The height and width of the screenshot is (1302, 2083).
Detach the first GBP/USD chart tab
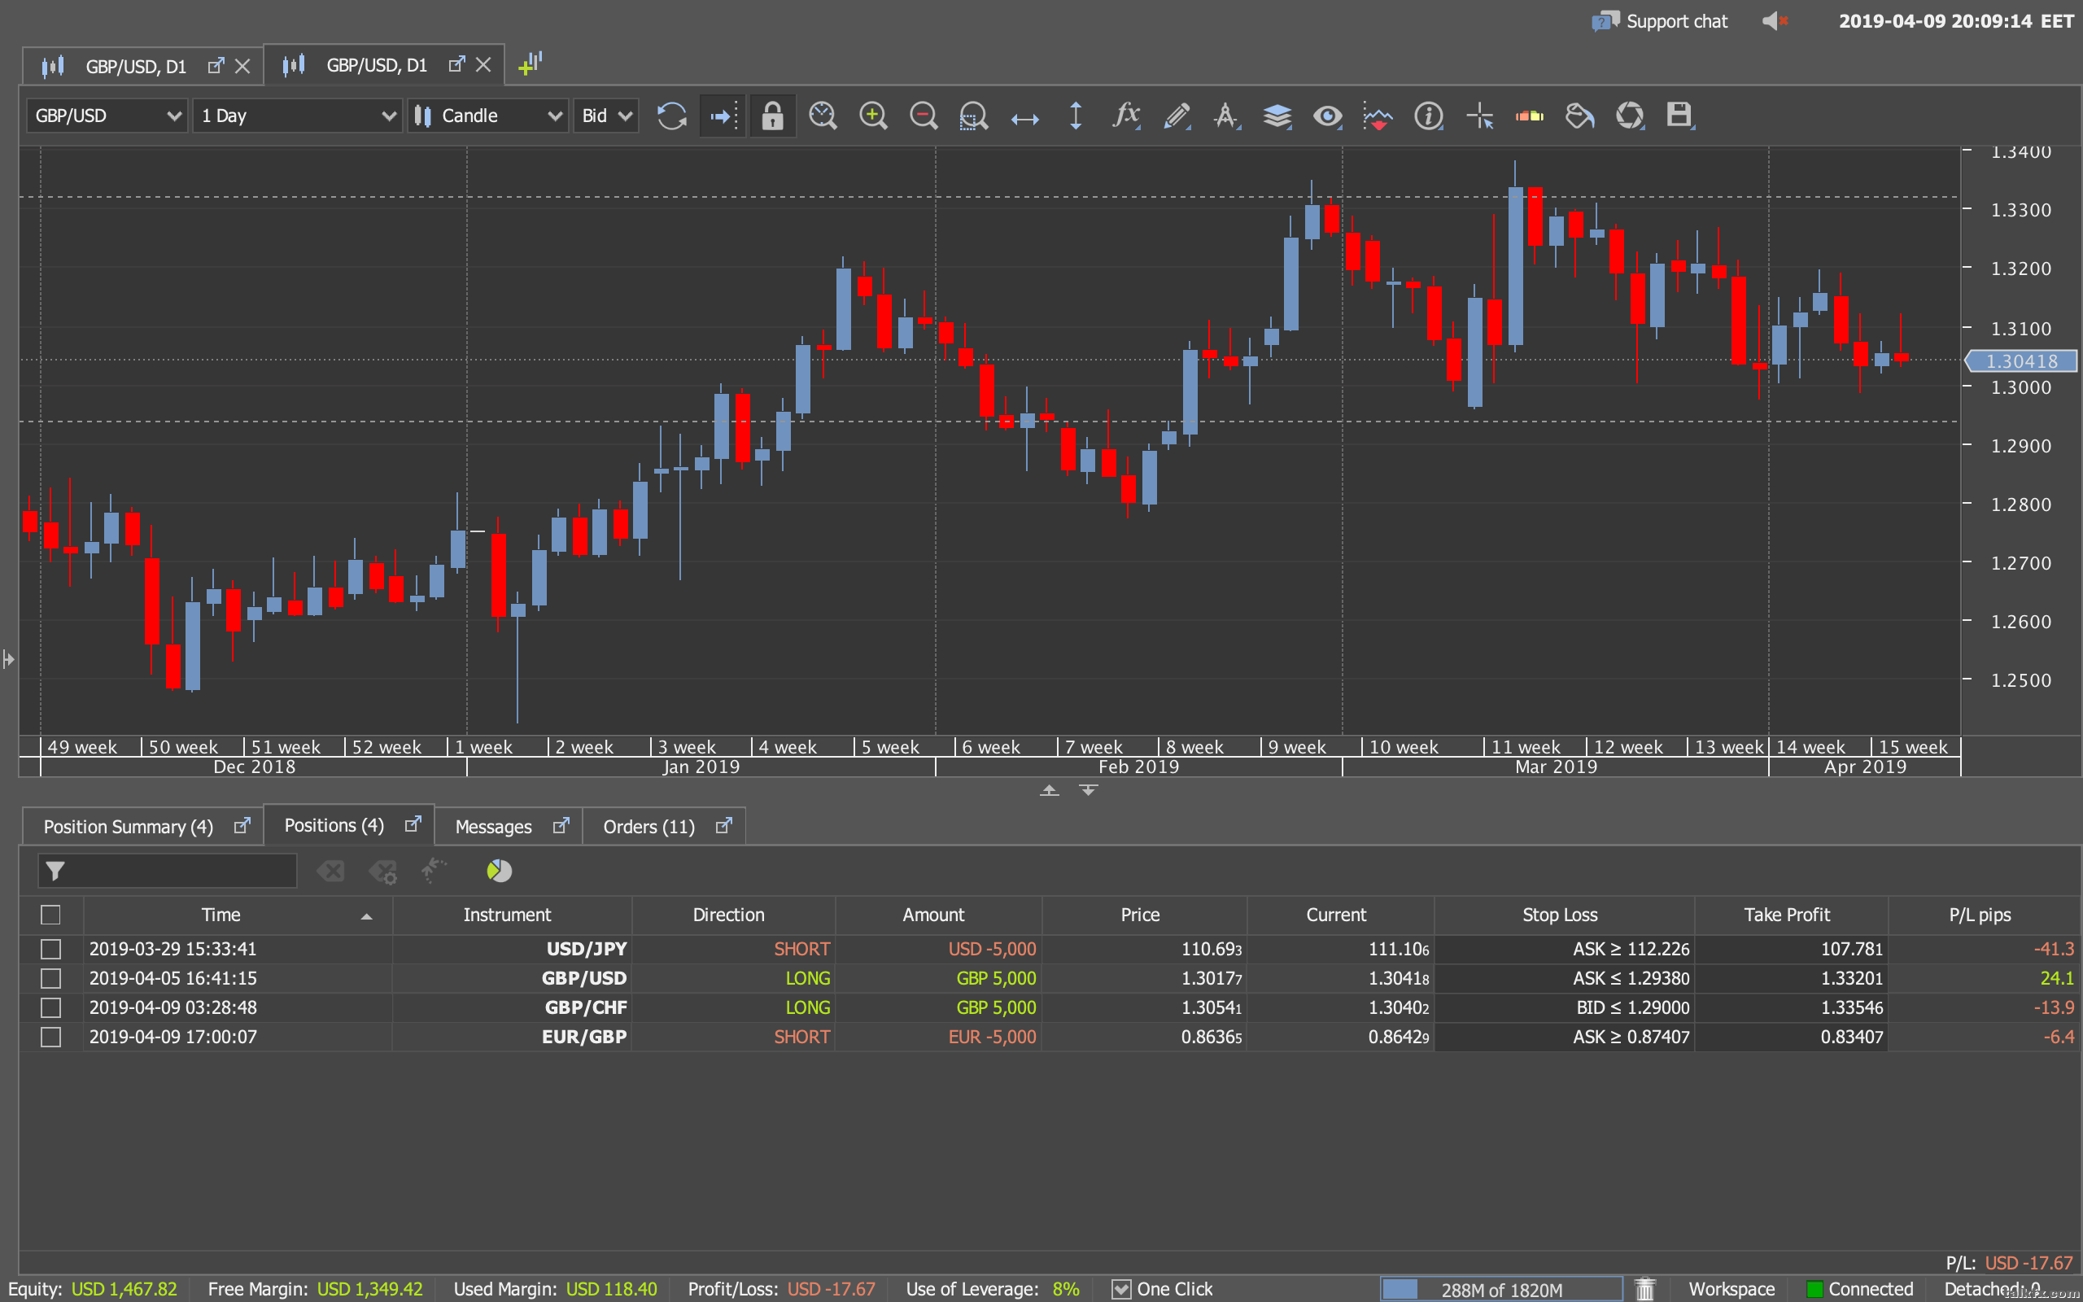(x=216, y=65)
